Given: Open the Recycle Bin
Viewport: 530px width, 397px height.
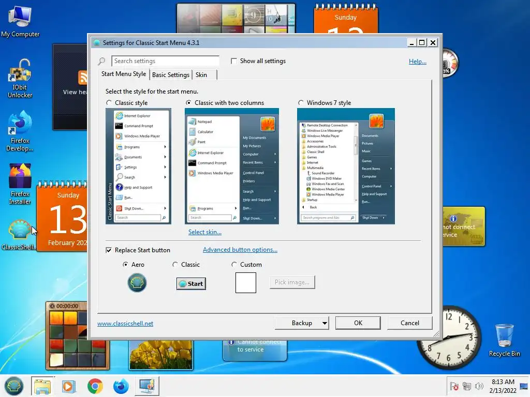Looking at the screenshot, I should coord(504,340).
